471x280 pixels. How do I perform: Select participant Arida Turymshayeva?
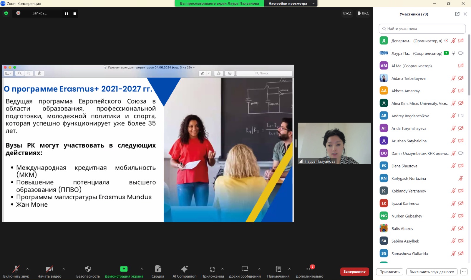422,128
